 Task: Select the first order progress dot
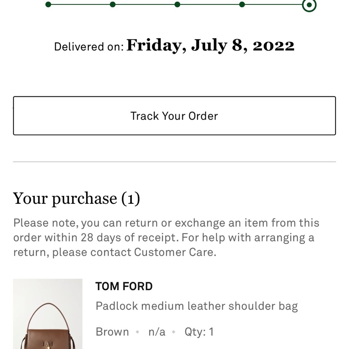coord(48,5)
